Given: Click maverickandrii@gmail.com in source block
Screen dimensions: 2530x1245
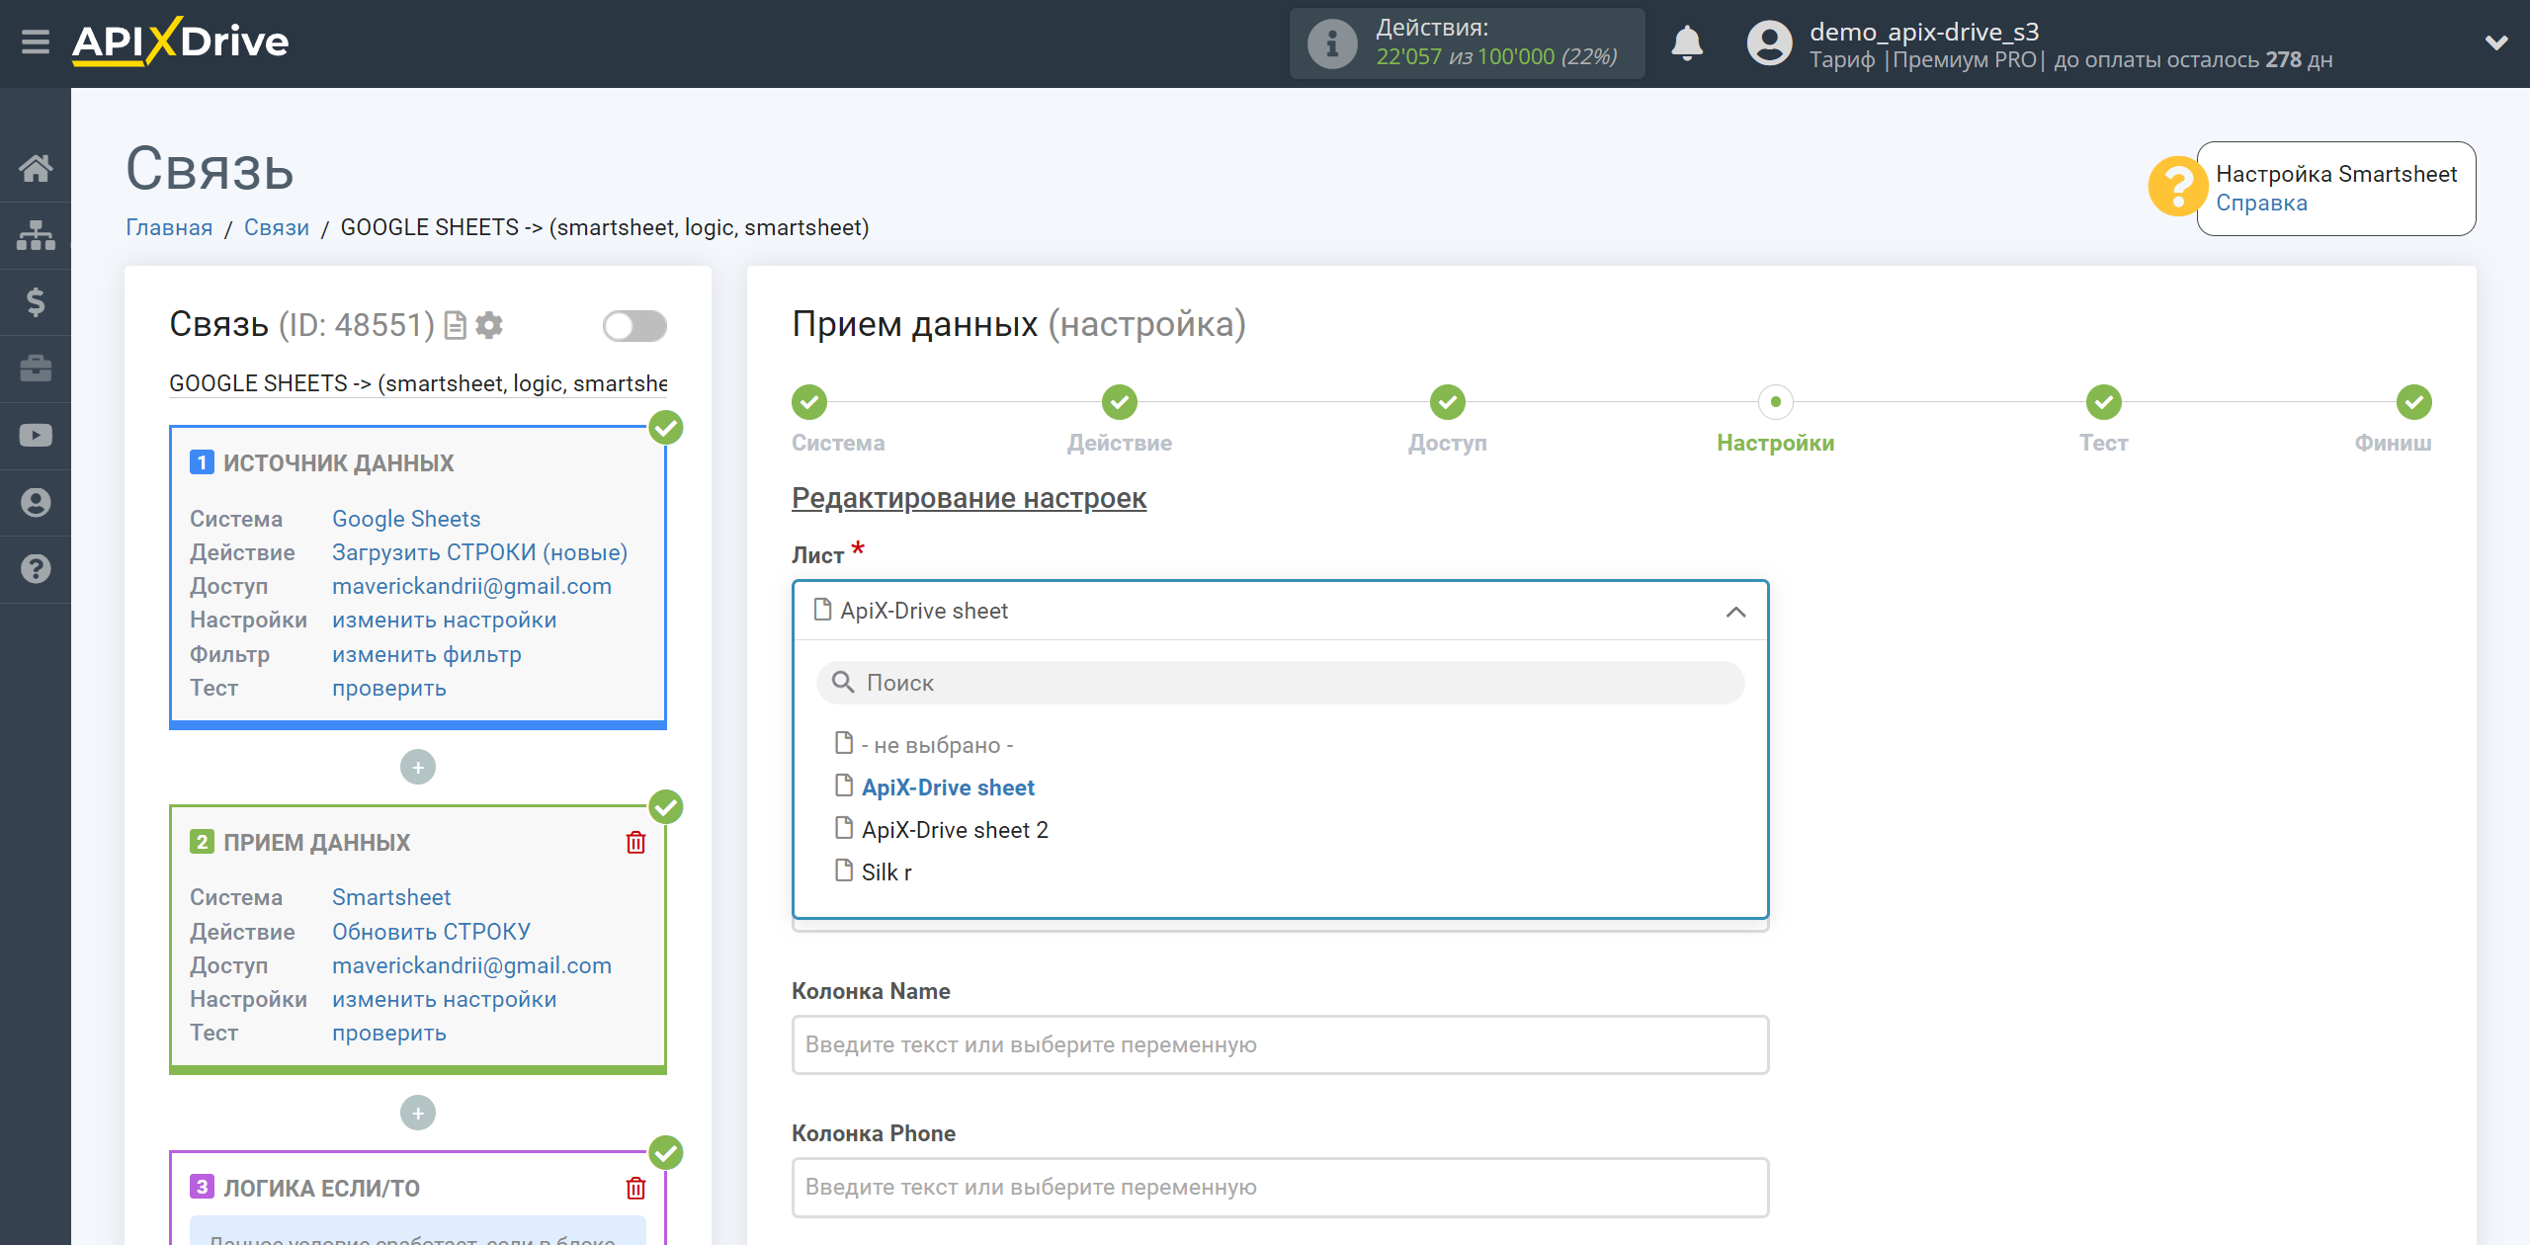Looking at the screenshot, I should click(471, 586).
